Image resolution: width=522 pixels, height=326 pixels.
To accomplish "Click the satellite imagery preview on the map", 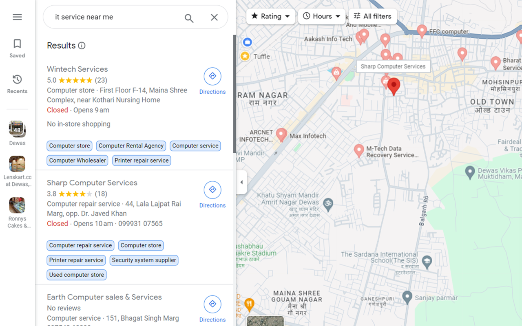I will pos(265,322).
